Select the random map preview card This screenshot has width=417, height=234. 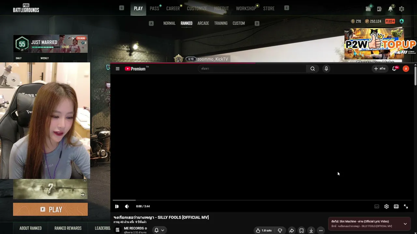point(50,189)
